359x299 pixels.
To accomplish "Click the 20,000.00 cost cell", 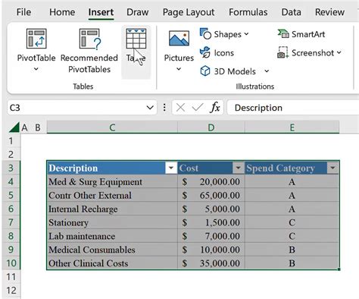I will tap(211, 181).
